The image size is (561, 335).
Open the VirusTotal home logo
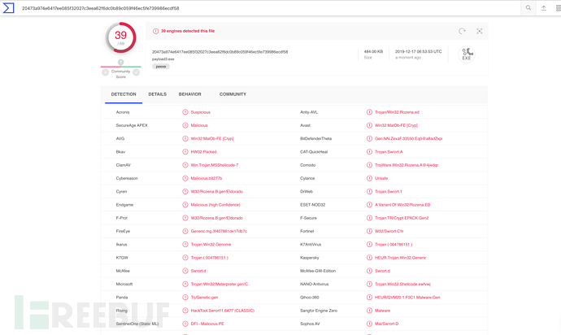[8, 8]
